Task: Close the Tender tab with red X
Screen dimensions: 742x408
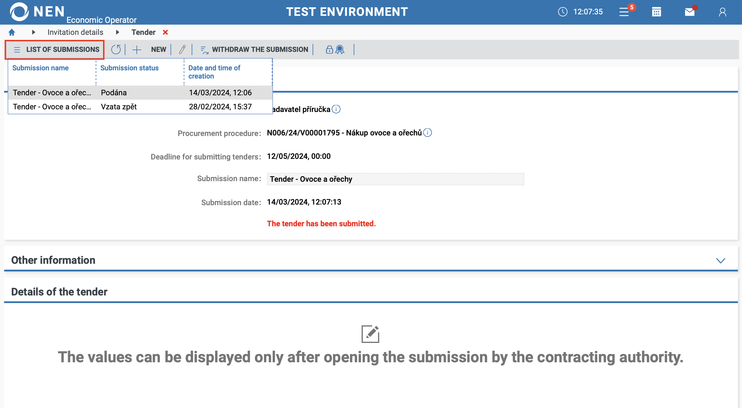Action: point(166,32)
